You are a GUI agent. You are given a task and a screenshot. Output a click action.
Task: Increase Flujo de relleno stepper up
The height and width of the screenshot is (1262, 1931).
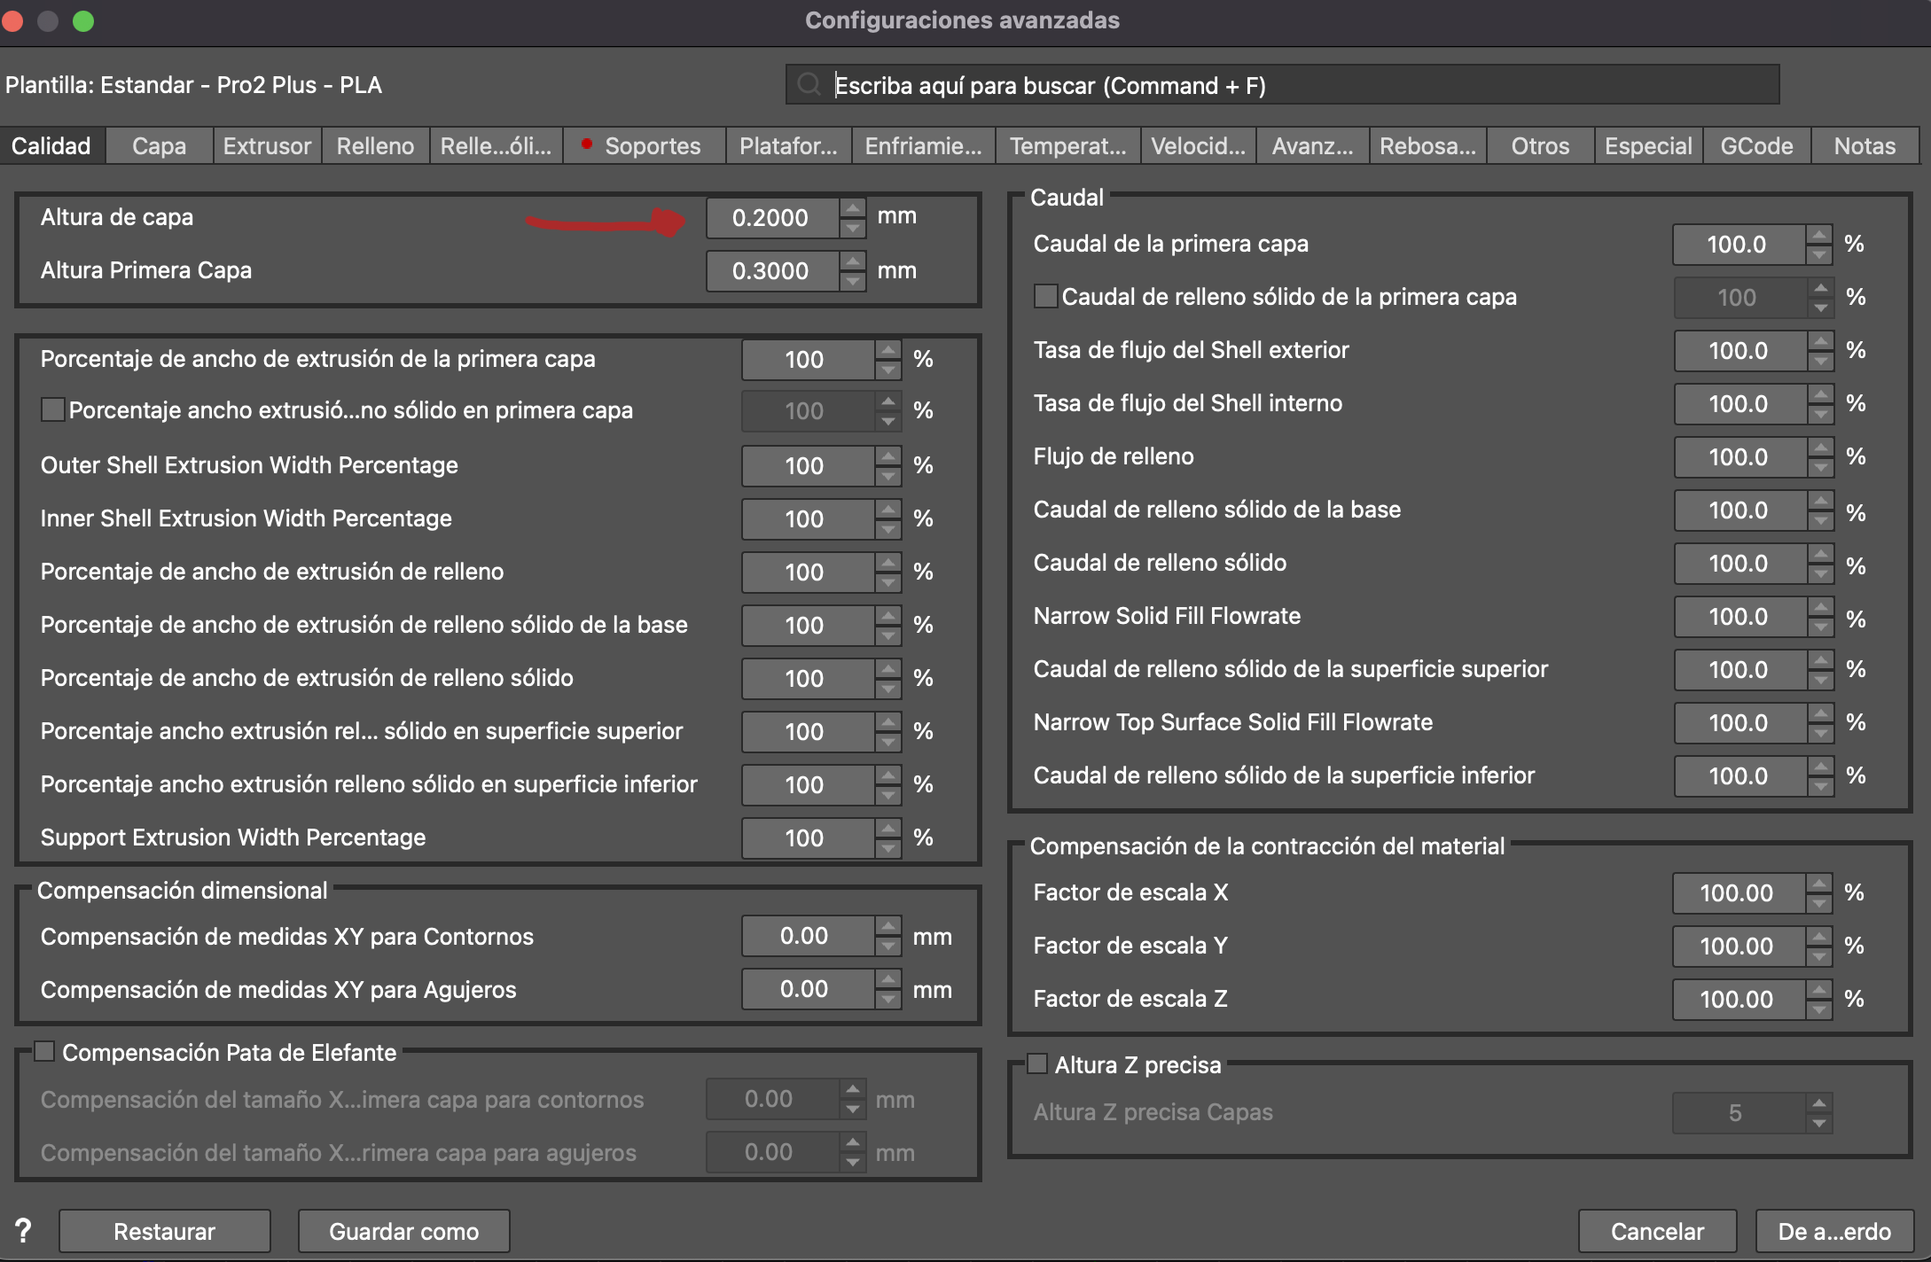tap(1820, 448)
